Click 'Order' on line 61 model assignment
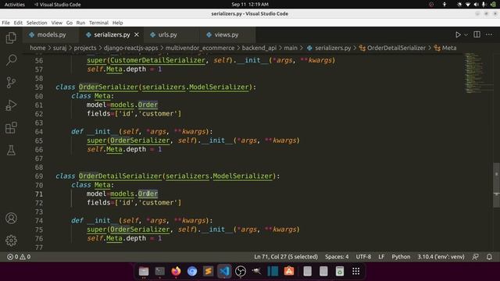The image size is (500, 281). pos(148,105)
